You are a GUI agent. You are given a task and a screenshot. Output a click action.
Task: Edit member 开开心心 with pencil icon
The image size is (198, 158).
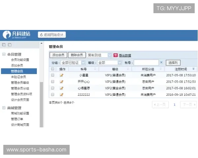click(61, 82)
